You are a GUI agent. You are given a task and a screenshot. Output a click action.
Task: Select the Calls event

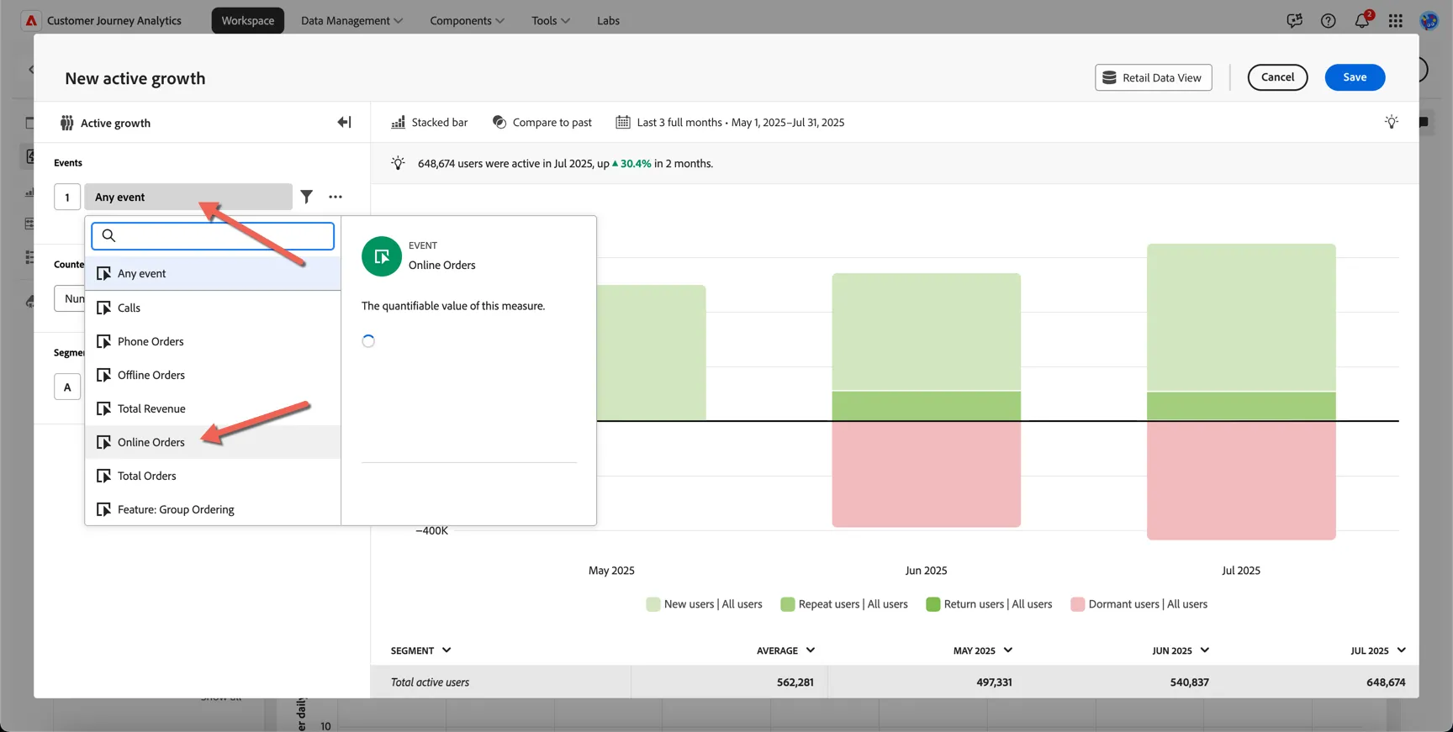coord(213,308)
